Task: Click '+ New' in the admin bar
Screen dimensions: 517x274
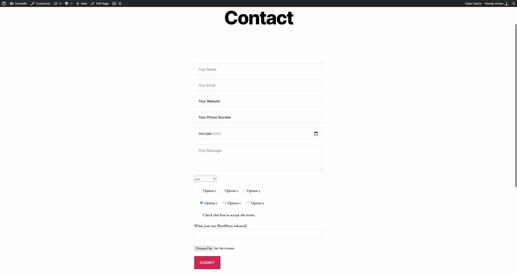Action: click(81, 3)
